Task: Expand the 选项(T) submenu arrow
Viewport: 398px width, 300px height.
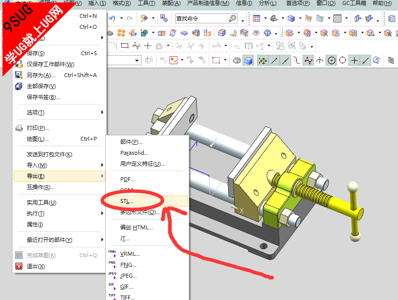Action: 102,112
